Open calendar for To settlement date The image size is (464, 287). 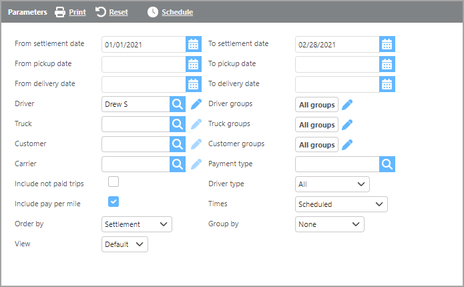click(x=387, y=45)
